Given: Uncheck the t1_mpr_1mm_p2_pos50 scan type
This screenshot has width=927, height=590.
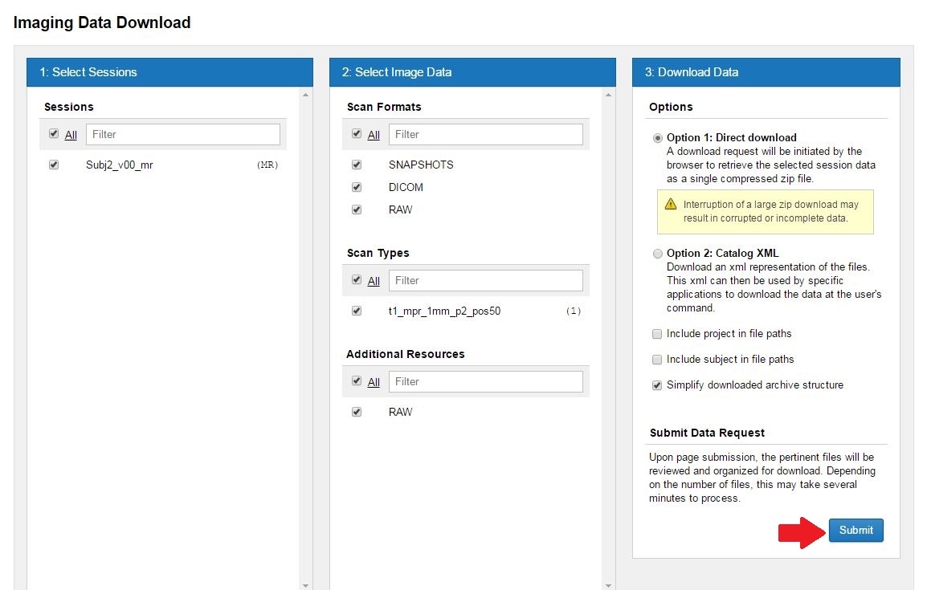Looking at the screenshot, I should tap(357, 311).
